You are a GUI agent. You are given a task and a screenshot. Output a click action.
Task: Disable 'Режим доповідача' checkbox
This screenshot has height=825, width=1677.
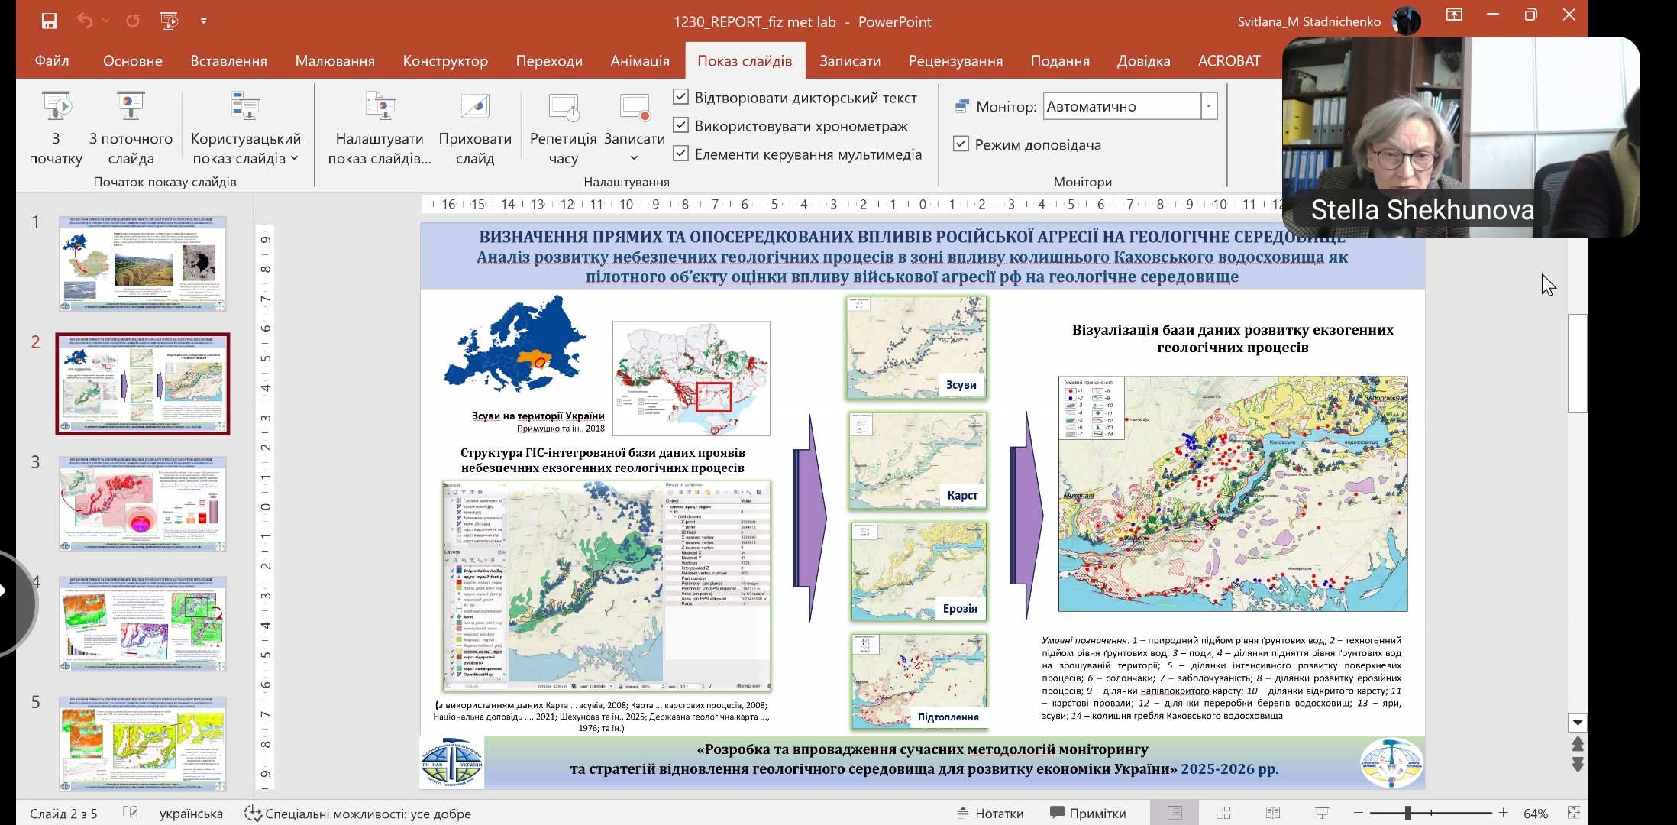(961, 144)
